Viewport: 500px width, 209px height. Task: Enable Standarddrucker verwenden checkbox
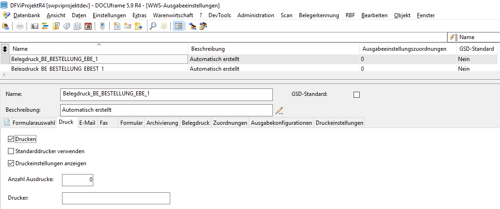click(x=11, y=151)
